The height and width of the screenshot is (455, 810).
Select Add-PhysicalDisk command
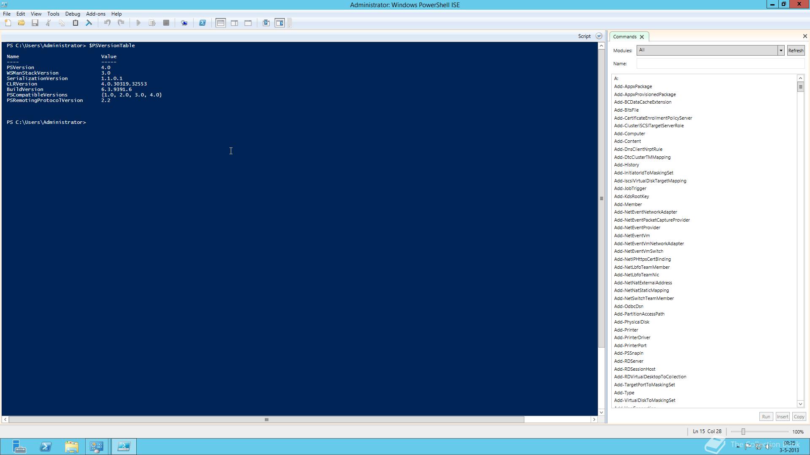point(632,322)
